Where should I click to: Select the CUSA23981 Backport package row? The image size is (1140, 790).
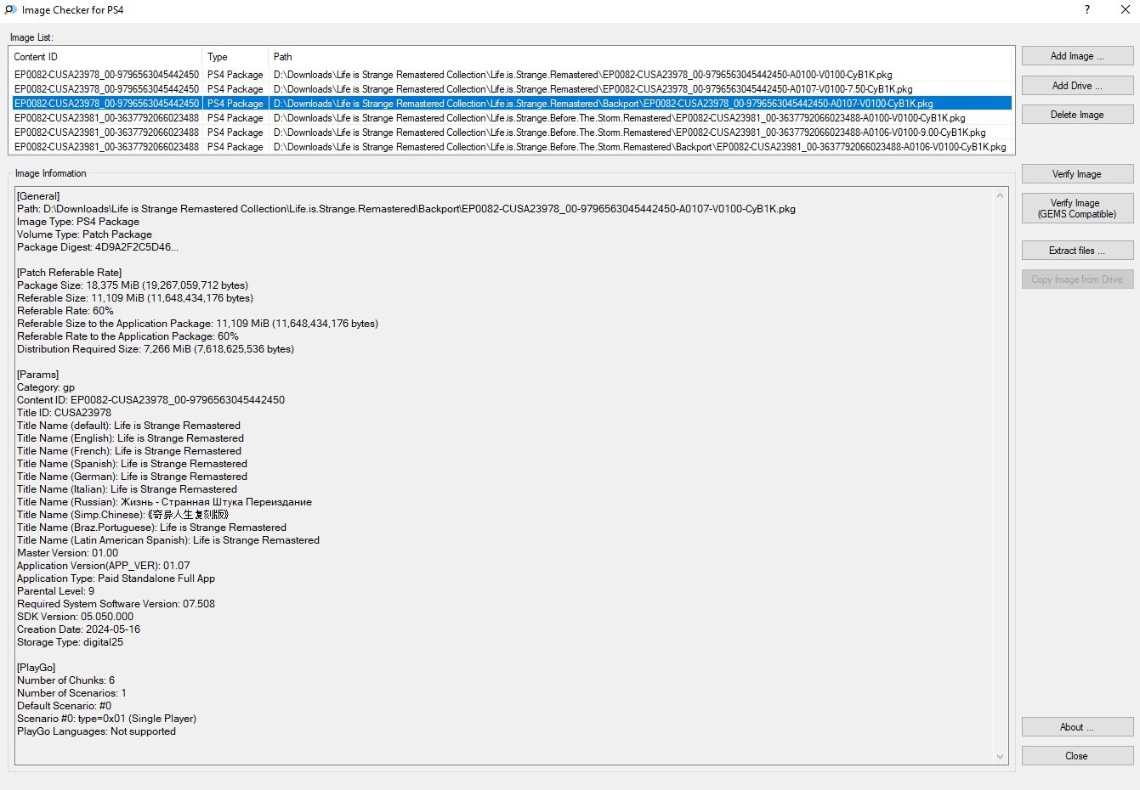pos(511,147)
